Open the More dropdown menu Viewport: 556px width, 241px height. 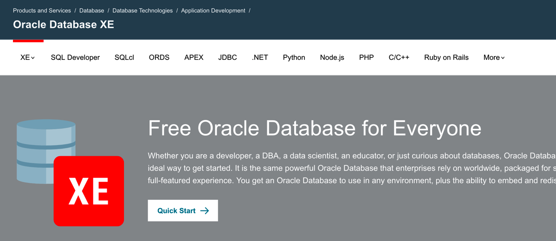click(x=494, y=57)
